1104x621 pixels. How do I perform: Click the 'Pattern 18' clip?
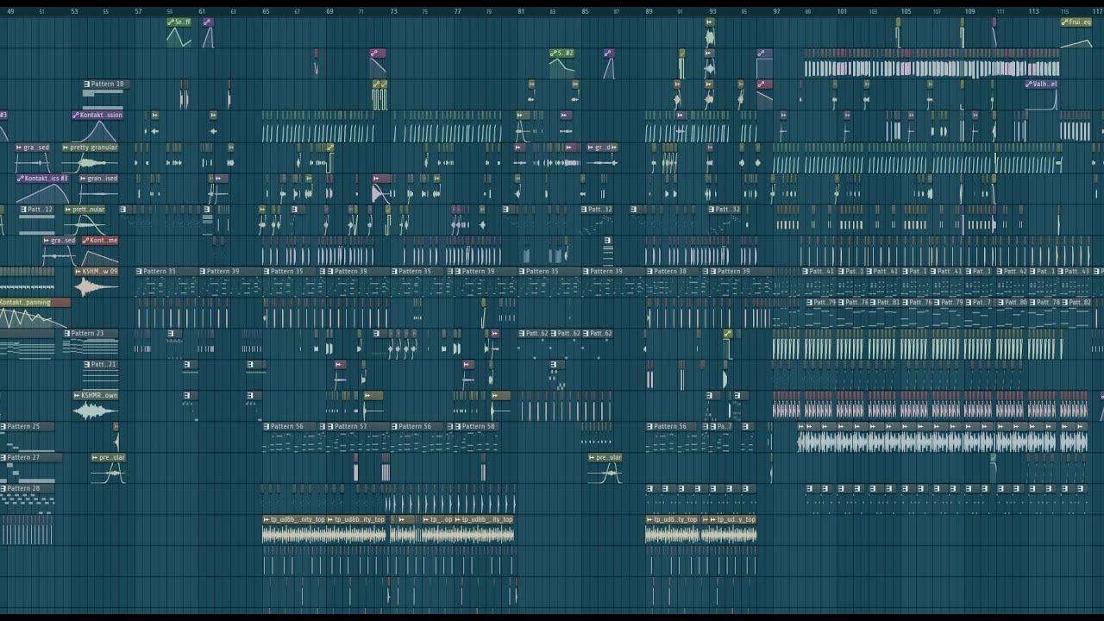pos(107,84)
